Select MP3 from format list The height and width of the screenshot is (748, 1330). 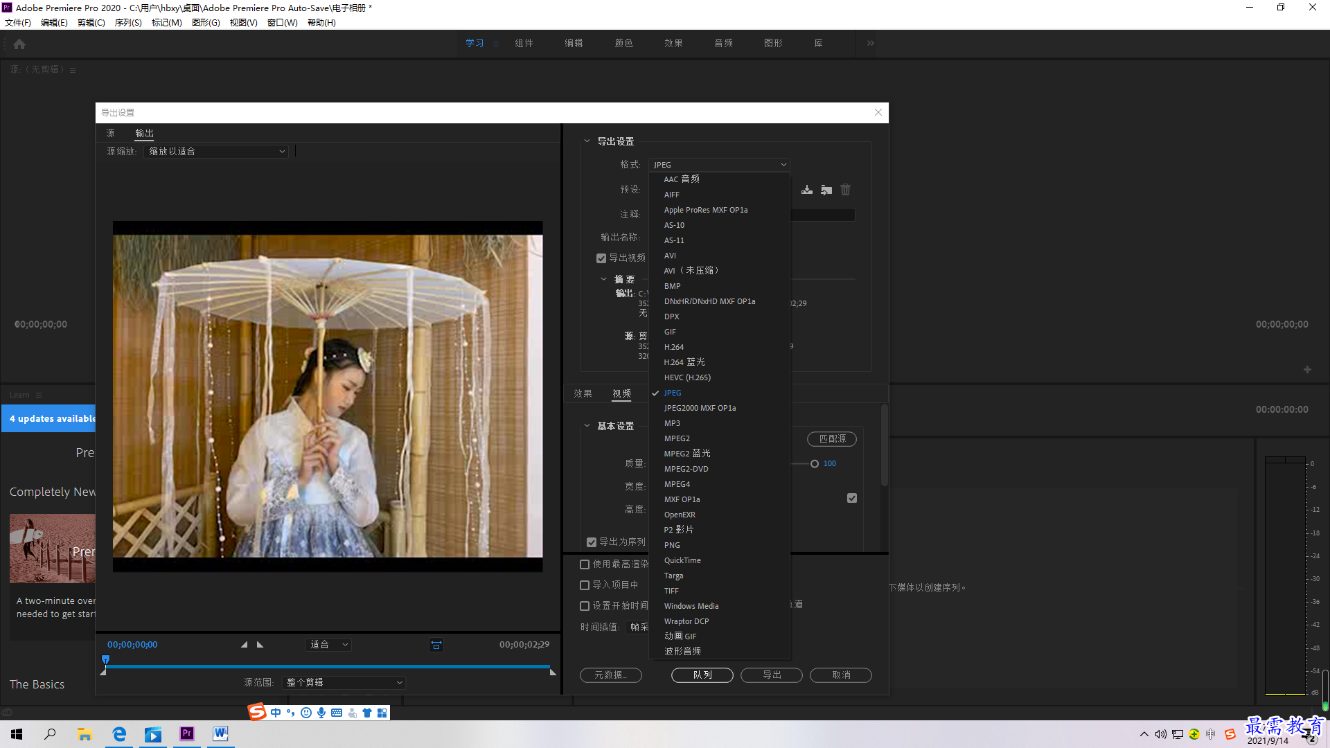tap(719, 423)
